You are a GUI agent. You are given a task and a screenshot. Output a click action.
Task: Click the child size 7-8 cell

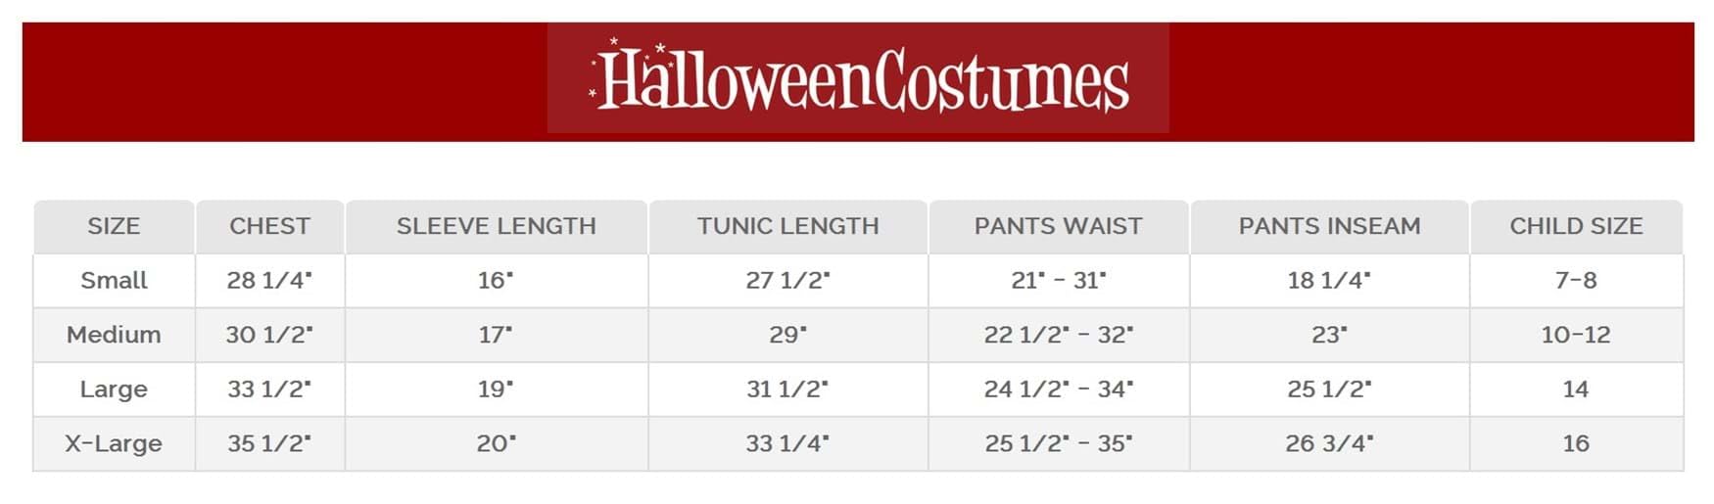(x=1576, y=281)
